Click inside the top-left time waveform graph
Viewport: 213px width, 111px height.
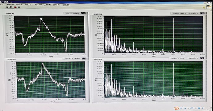[x=49, y=35]
